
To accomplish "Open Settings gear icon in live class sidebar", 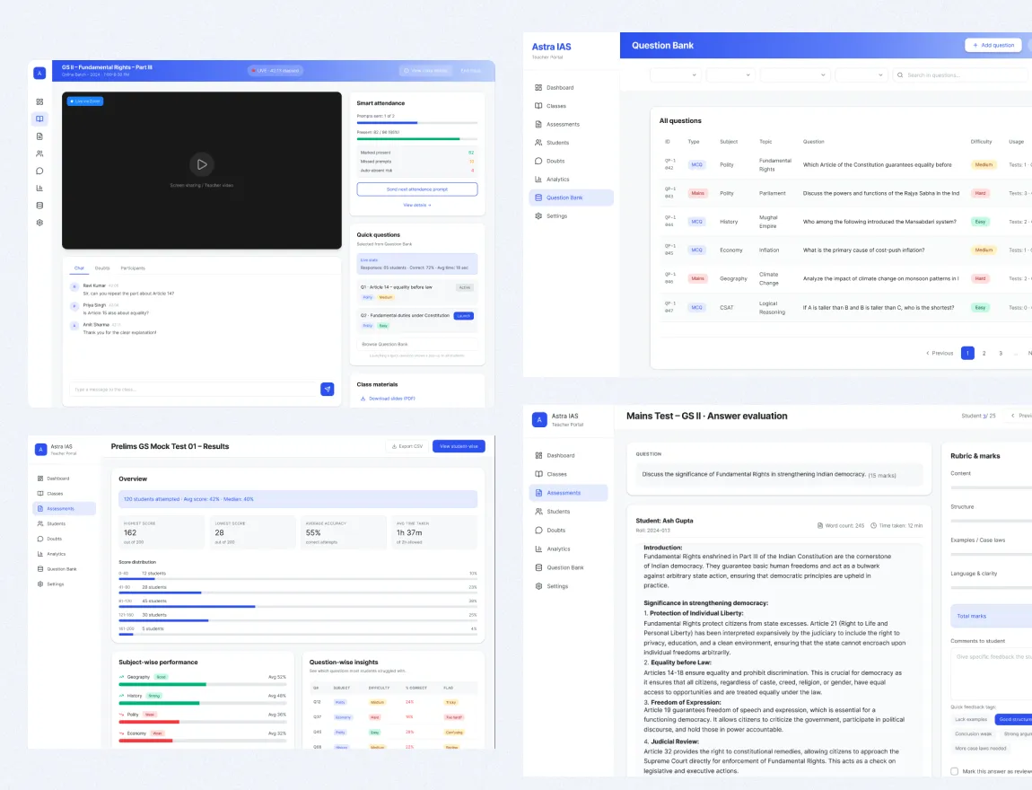I will (39, 223).
